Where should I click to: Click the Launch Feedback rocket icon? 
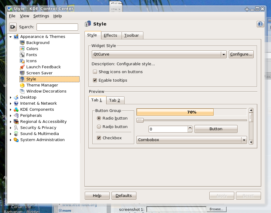click(x=22, y=67)
